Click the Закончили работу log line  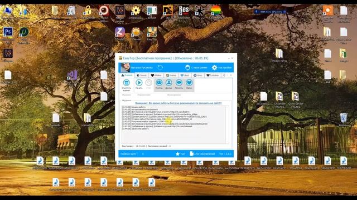(x=136, y=129)
